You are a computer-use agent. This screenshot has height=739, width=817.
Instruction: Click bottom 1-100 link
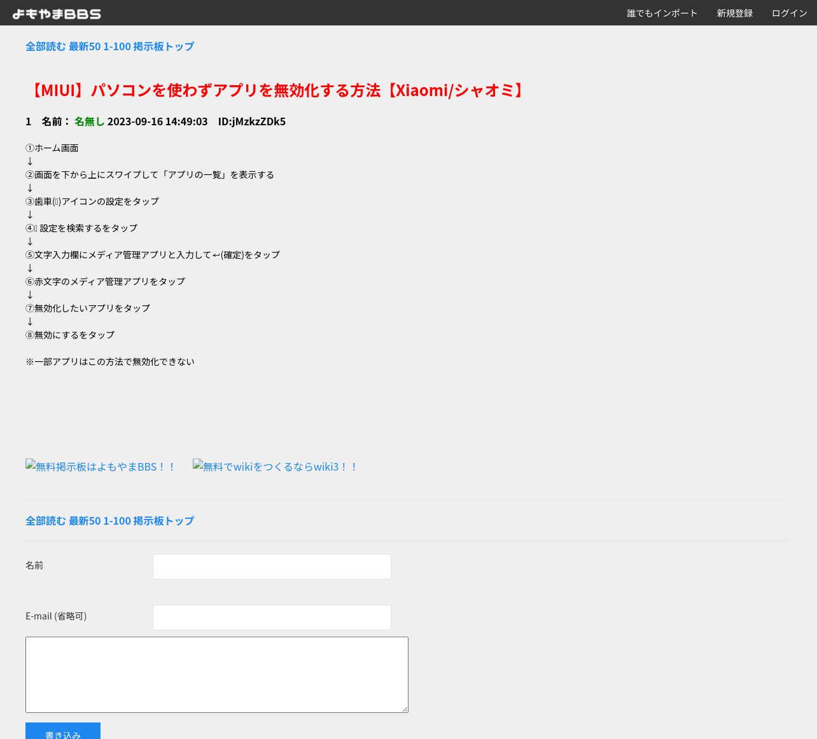117,521
